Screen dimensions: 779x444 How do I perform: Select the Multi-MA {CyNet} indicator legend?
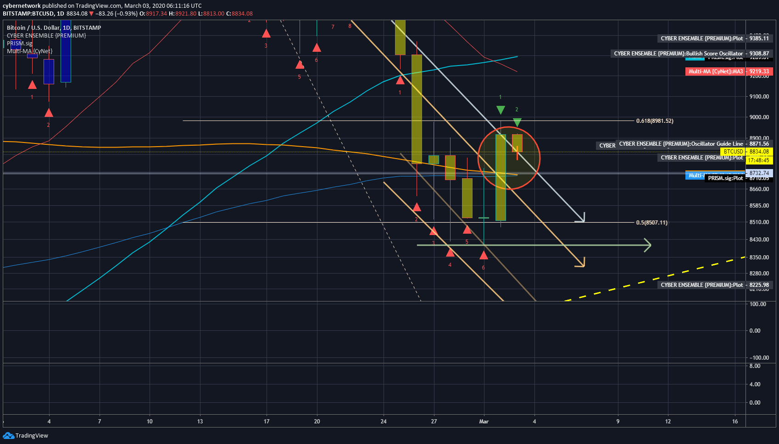coord(30,51)
